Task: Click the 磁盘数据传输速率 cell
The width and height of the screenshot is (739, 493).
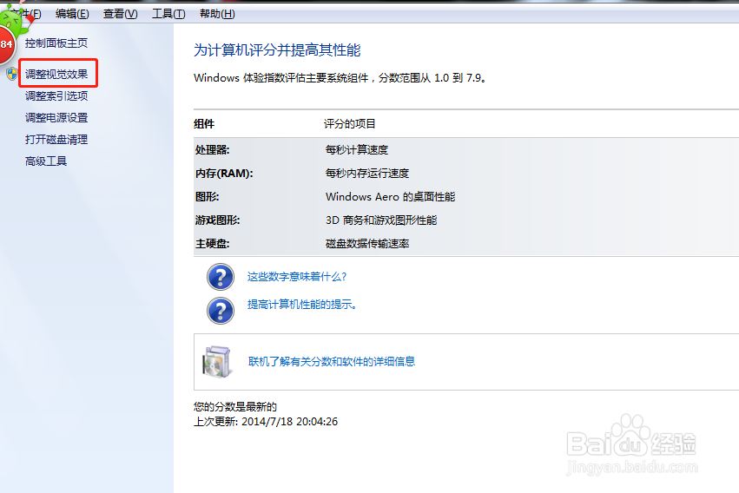Action: (x=366, y=244)
